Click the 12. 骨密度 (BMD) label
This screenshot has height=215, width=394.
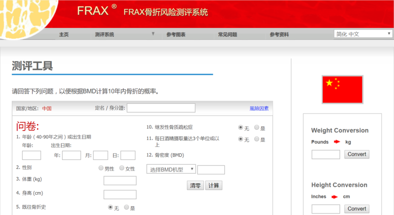pyautogui.click(x=165, y=155)
